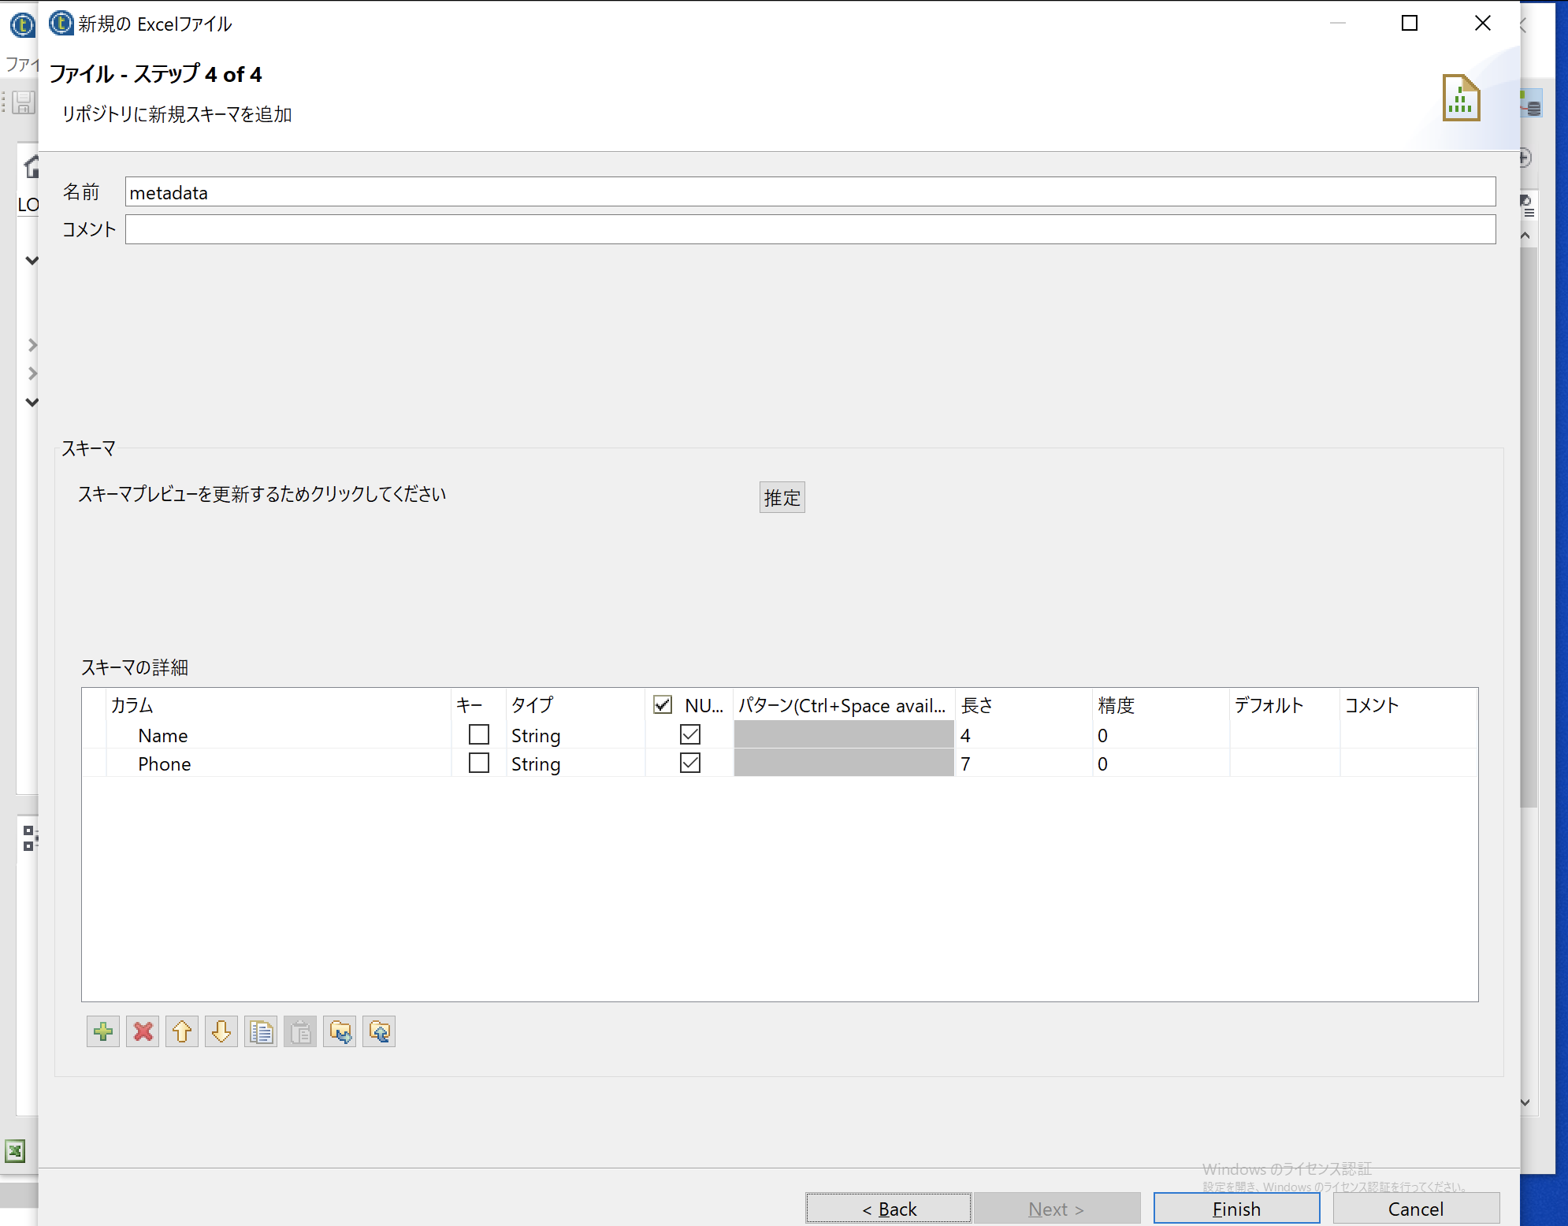
Task: Move the selected column down
Action: coord(221,1031)
